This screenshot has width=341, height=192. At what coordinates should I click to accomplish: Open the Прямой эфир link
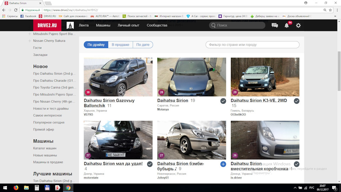click(x=43, y=129)
